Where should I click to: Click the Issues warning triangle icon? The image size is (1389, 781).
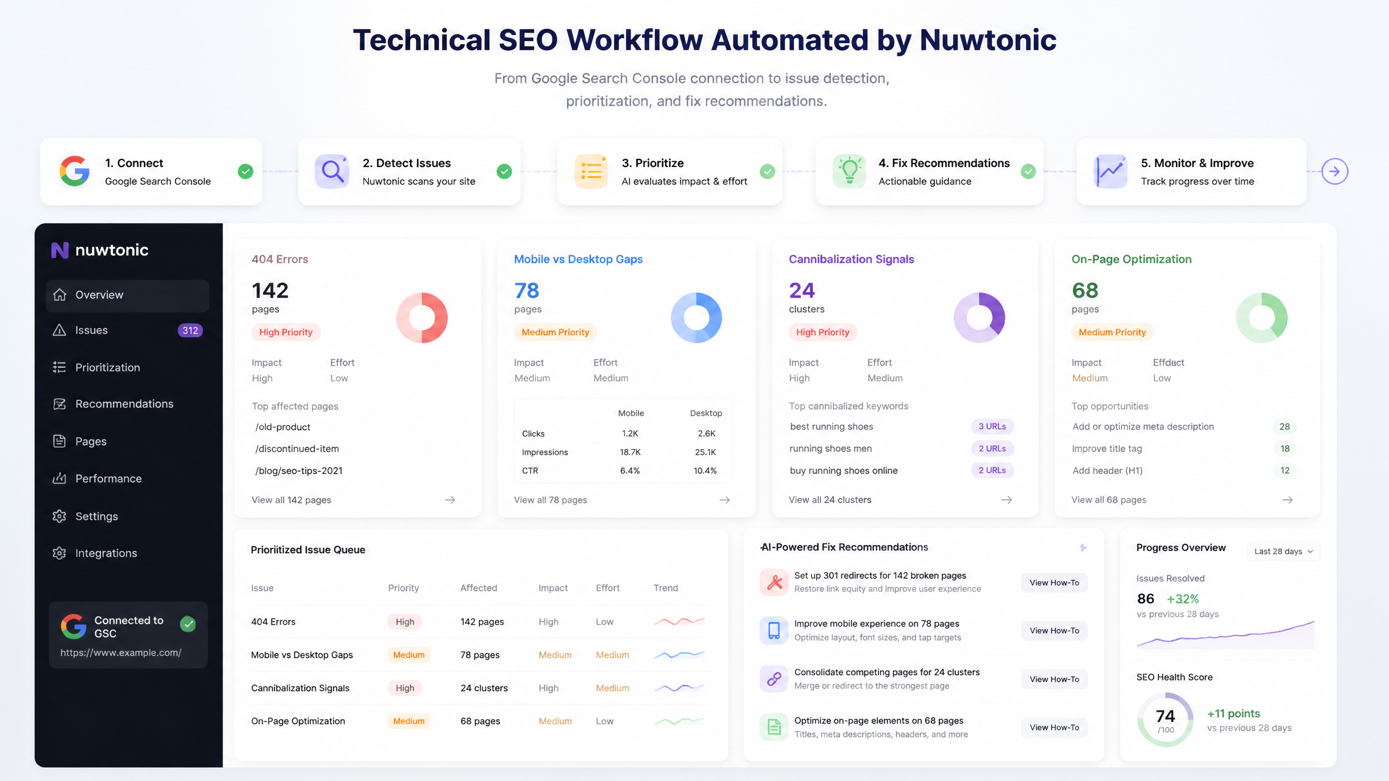tap(59, 330)
